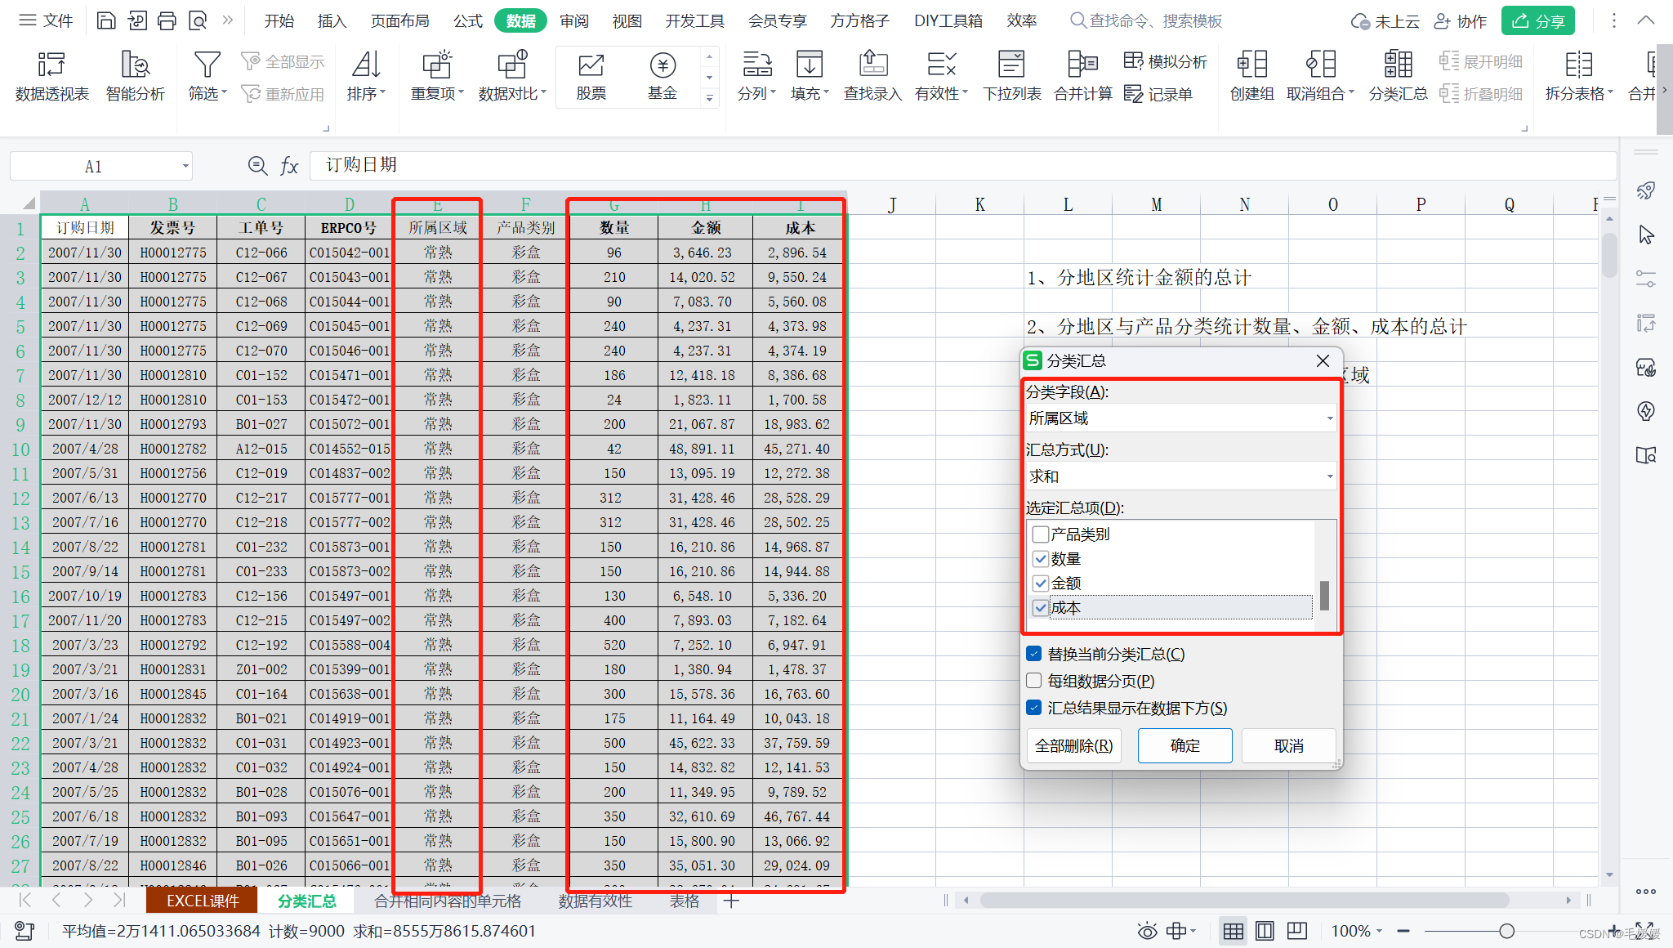Open the 汇总方式 求和 dropdown
This screenshot has height=948, width=1673.
pos(1329,476)
